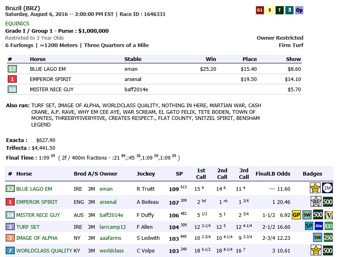Open IMAGE OF ALPHA horse link

coord(37,238)
